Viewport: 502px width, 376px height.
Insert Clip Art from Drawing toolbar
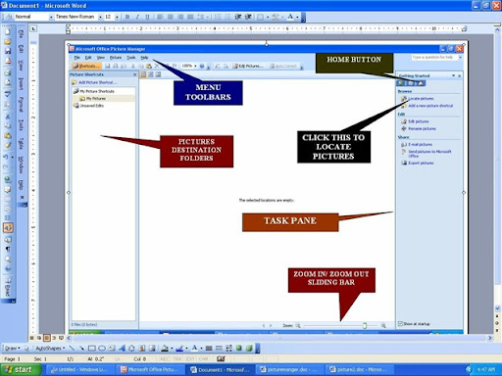142,349
